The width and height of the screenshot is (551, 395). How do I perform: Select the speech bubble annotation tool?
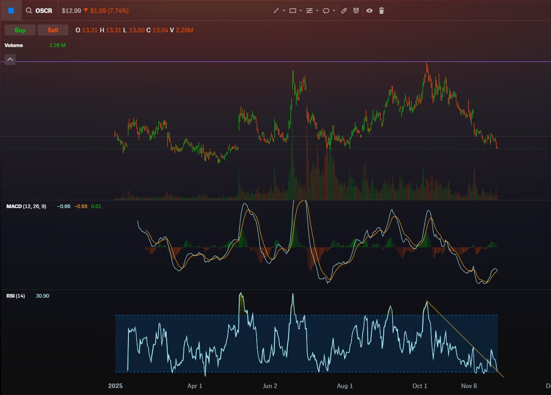point(326,11)
